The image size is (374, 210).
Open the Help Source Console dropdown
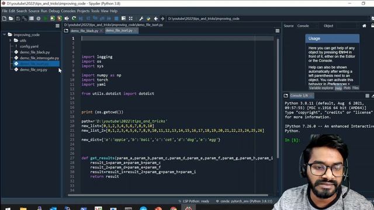pos(307,26)
